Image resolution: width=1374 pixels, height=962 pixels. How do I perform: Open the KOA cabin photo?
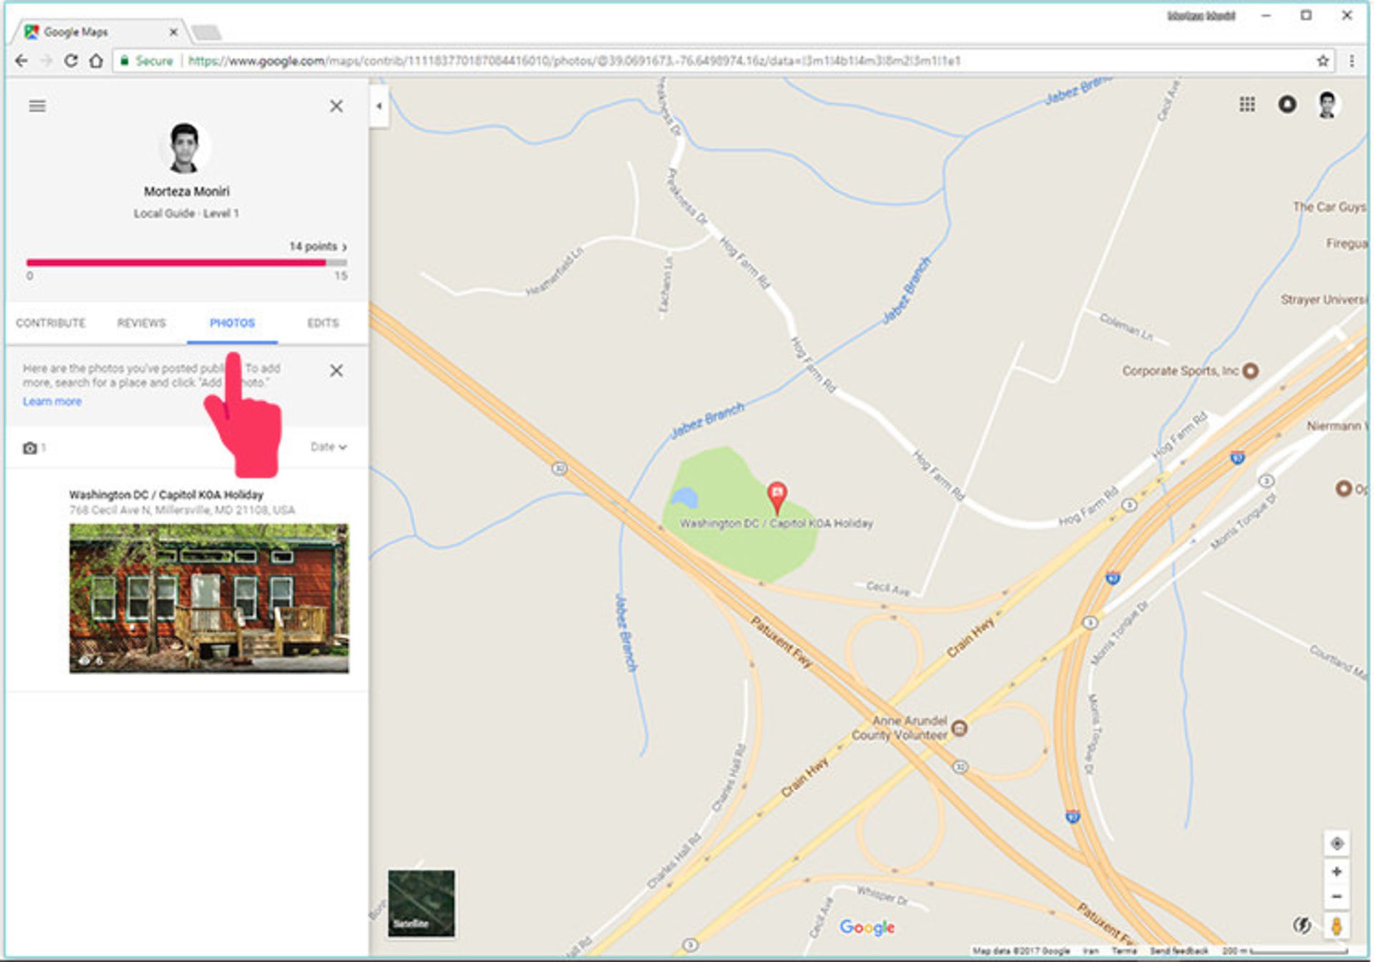pos(209,598)
